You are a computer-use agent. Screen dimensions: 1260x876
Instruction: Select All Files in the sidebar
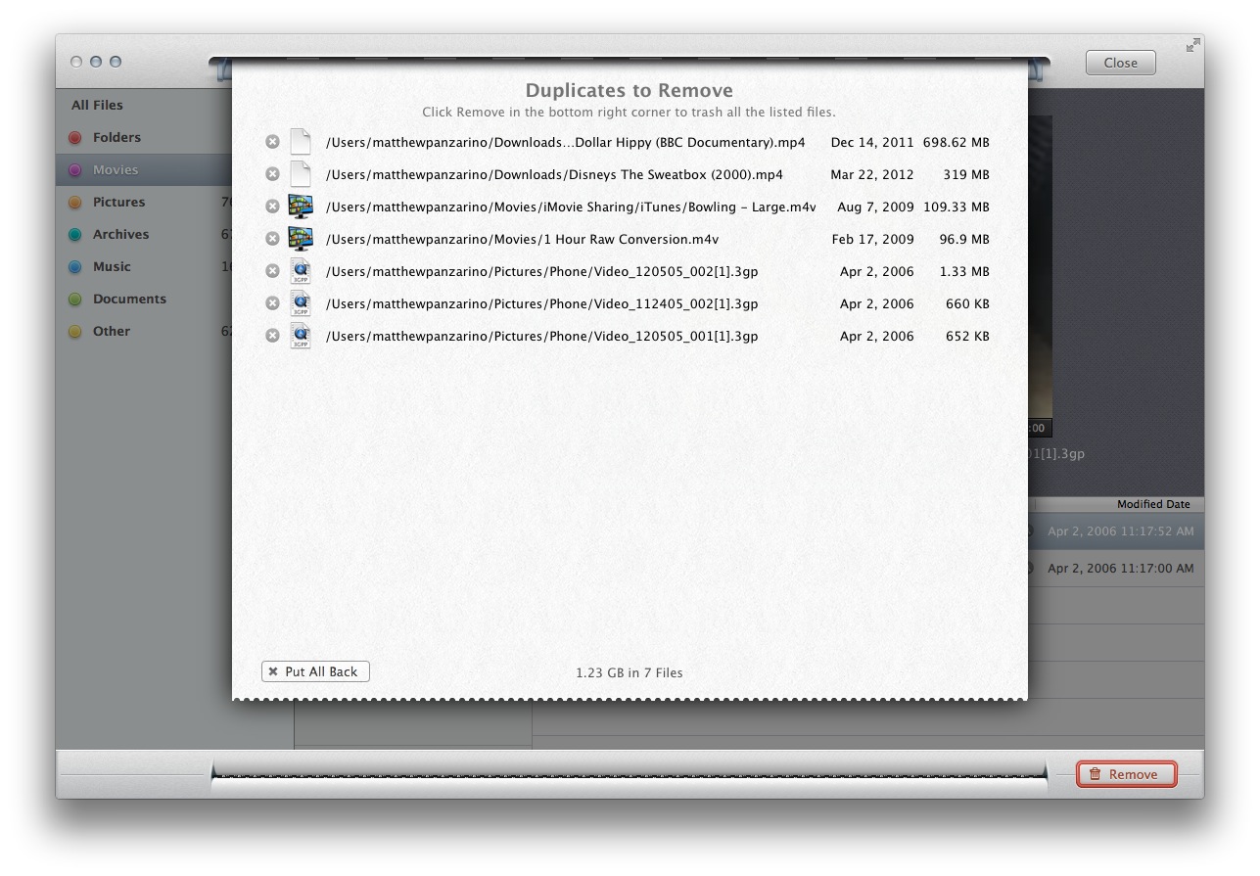coord(97,105)
